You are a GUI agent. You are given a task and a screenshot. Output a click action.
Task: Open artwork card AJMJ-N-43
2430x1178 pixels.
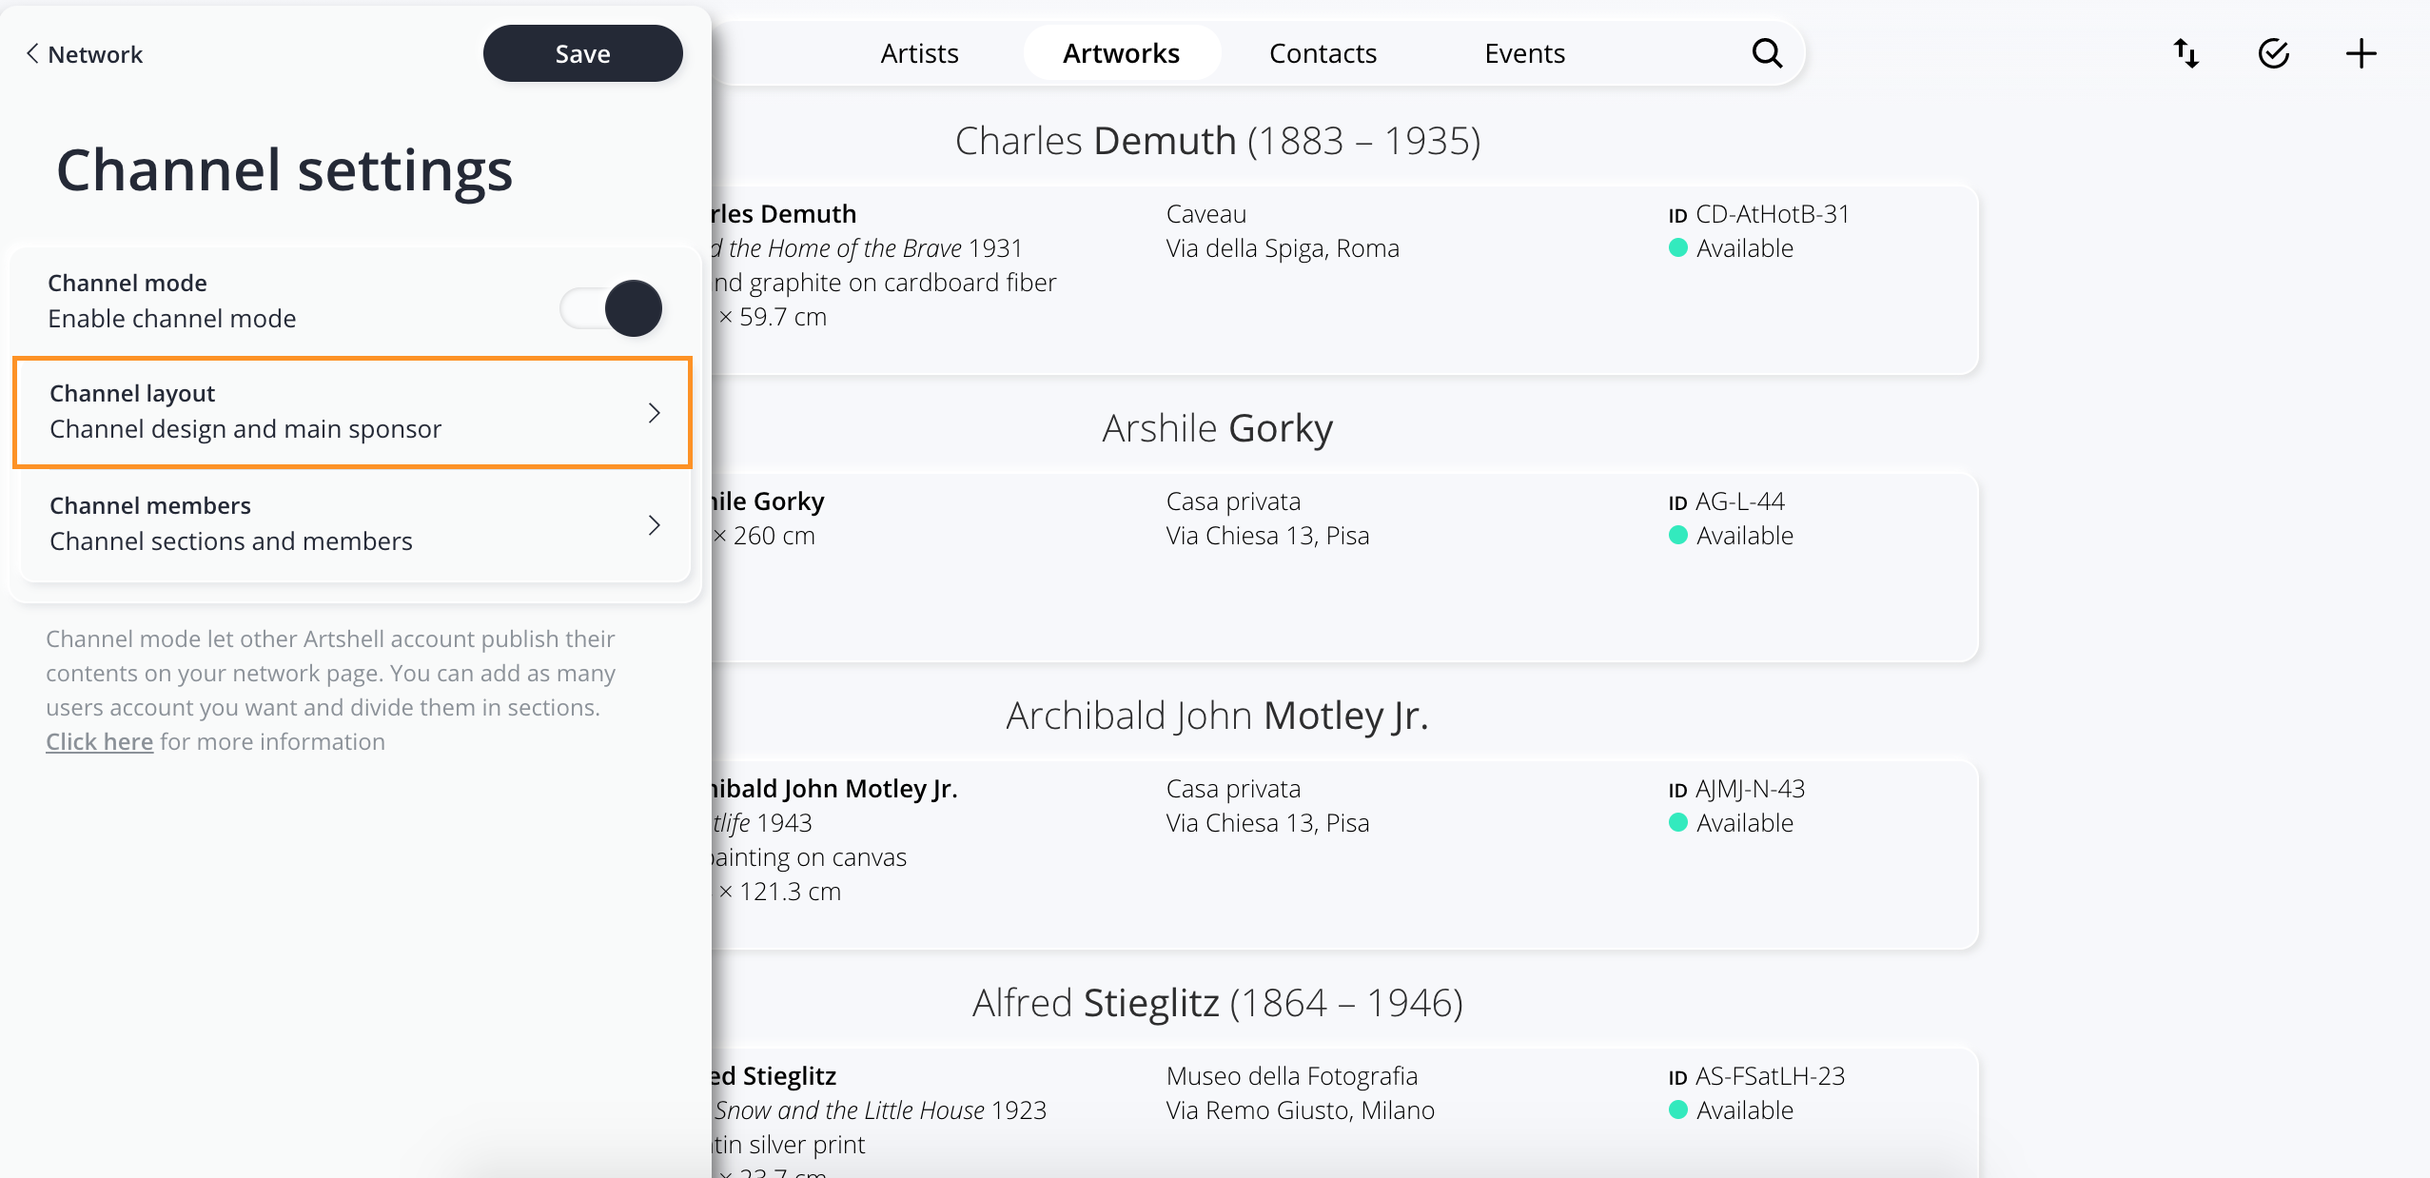point(1345,854)
